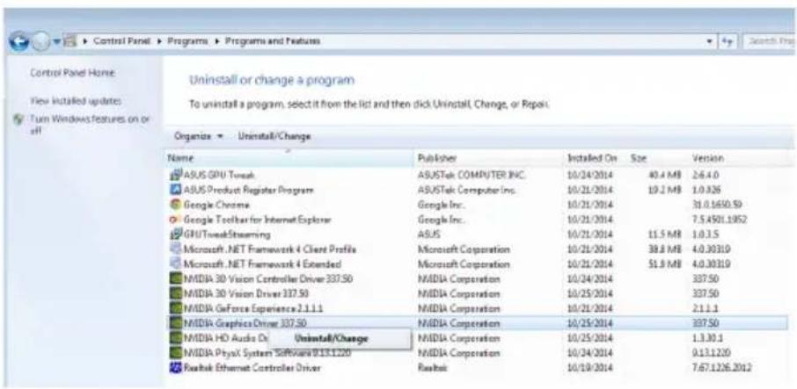Open Control Panel Home link
797x389 pixels.
pos(73,73)
